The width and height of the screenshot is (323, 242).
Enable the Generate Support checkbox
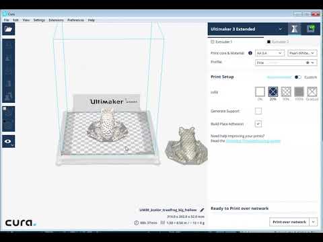(258, 111)
